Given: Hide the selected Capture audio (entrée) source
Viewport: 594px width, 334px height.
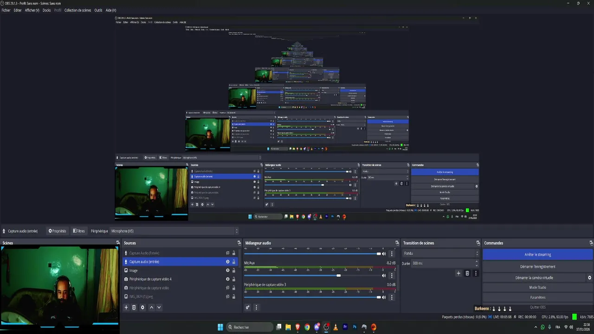Looking at the screenshot, I should [x=227, y=262].
